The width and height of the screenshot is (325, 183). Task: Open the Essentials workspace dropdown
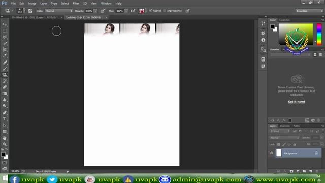coord(309,11)
